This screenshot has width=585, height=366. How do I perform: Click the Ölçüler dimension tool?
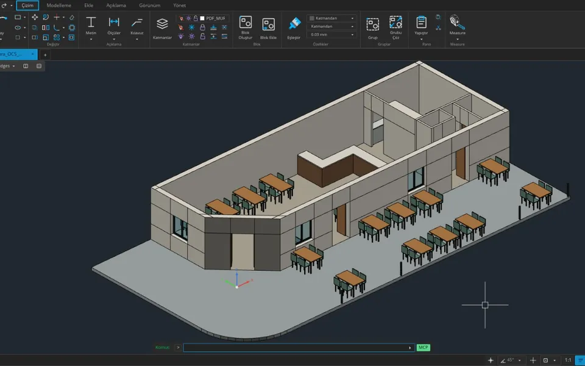click(x=114, y=26)
